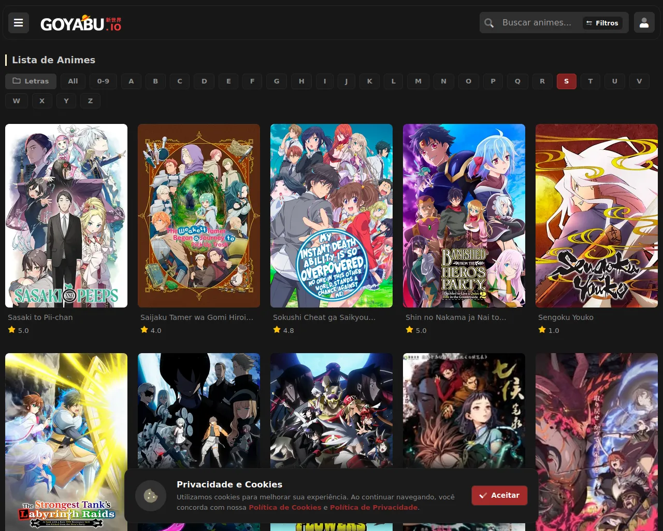Select letter J in anime list
The height and width of the screenshot is (531, 663).
pyautogui.click(x=346, y=81)
